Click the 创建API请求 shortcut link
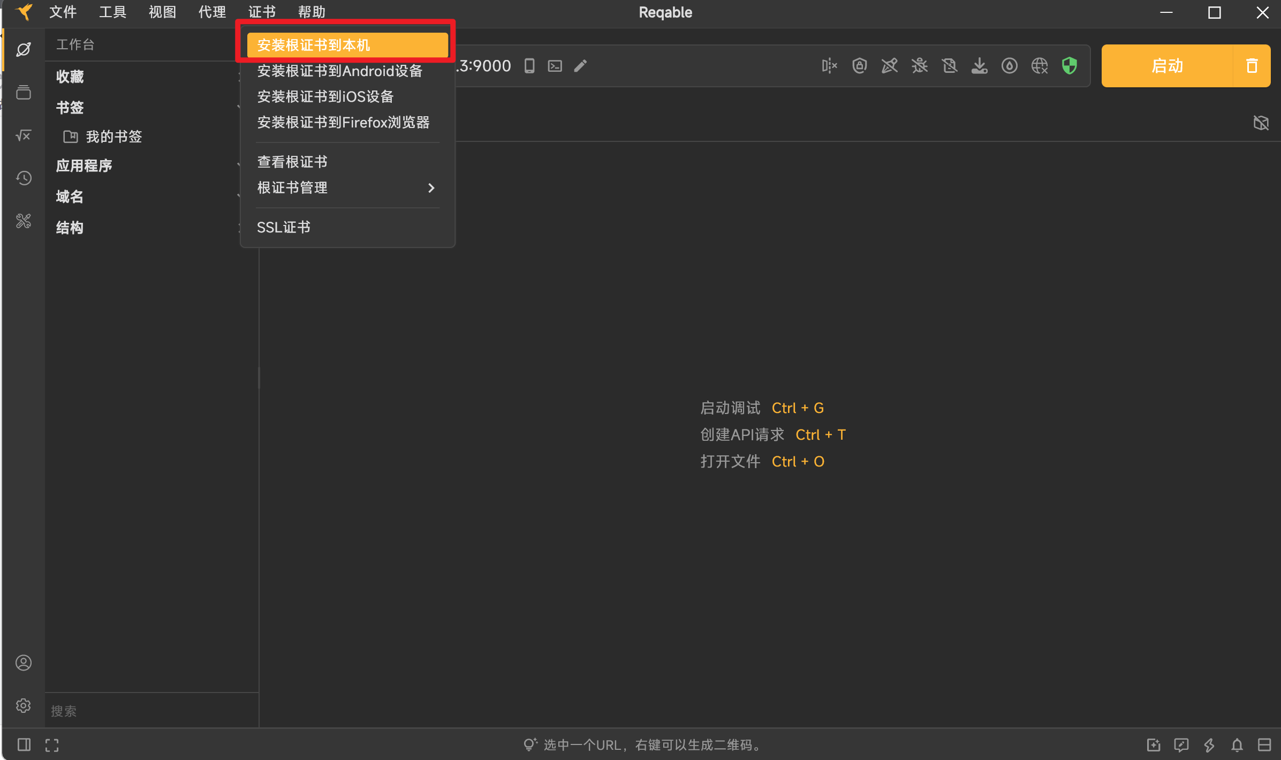1281x760 pixels. tap(742, 434)
